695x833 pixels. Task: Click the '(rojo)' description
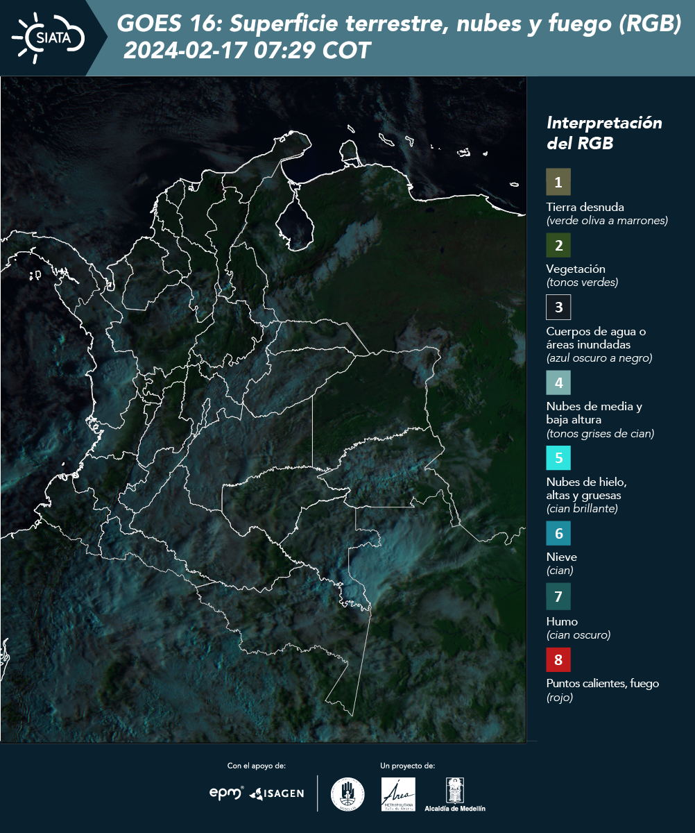[560, 698]
